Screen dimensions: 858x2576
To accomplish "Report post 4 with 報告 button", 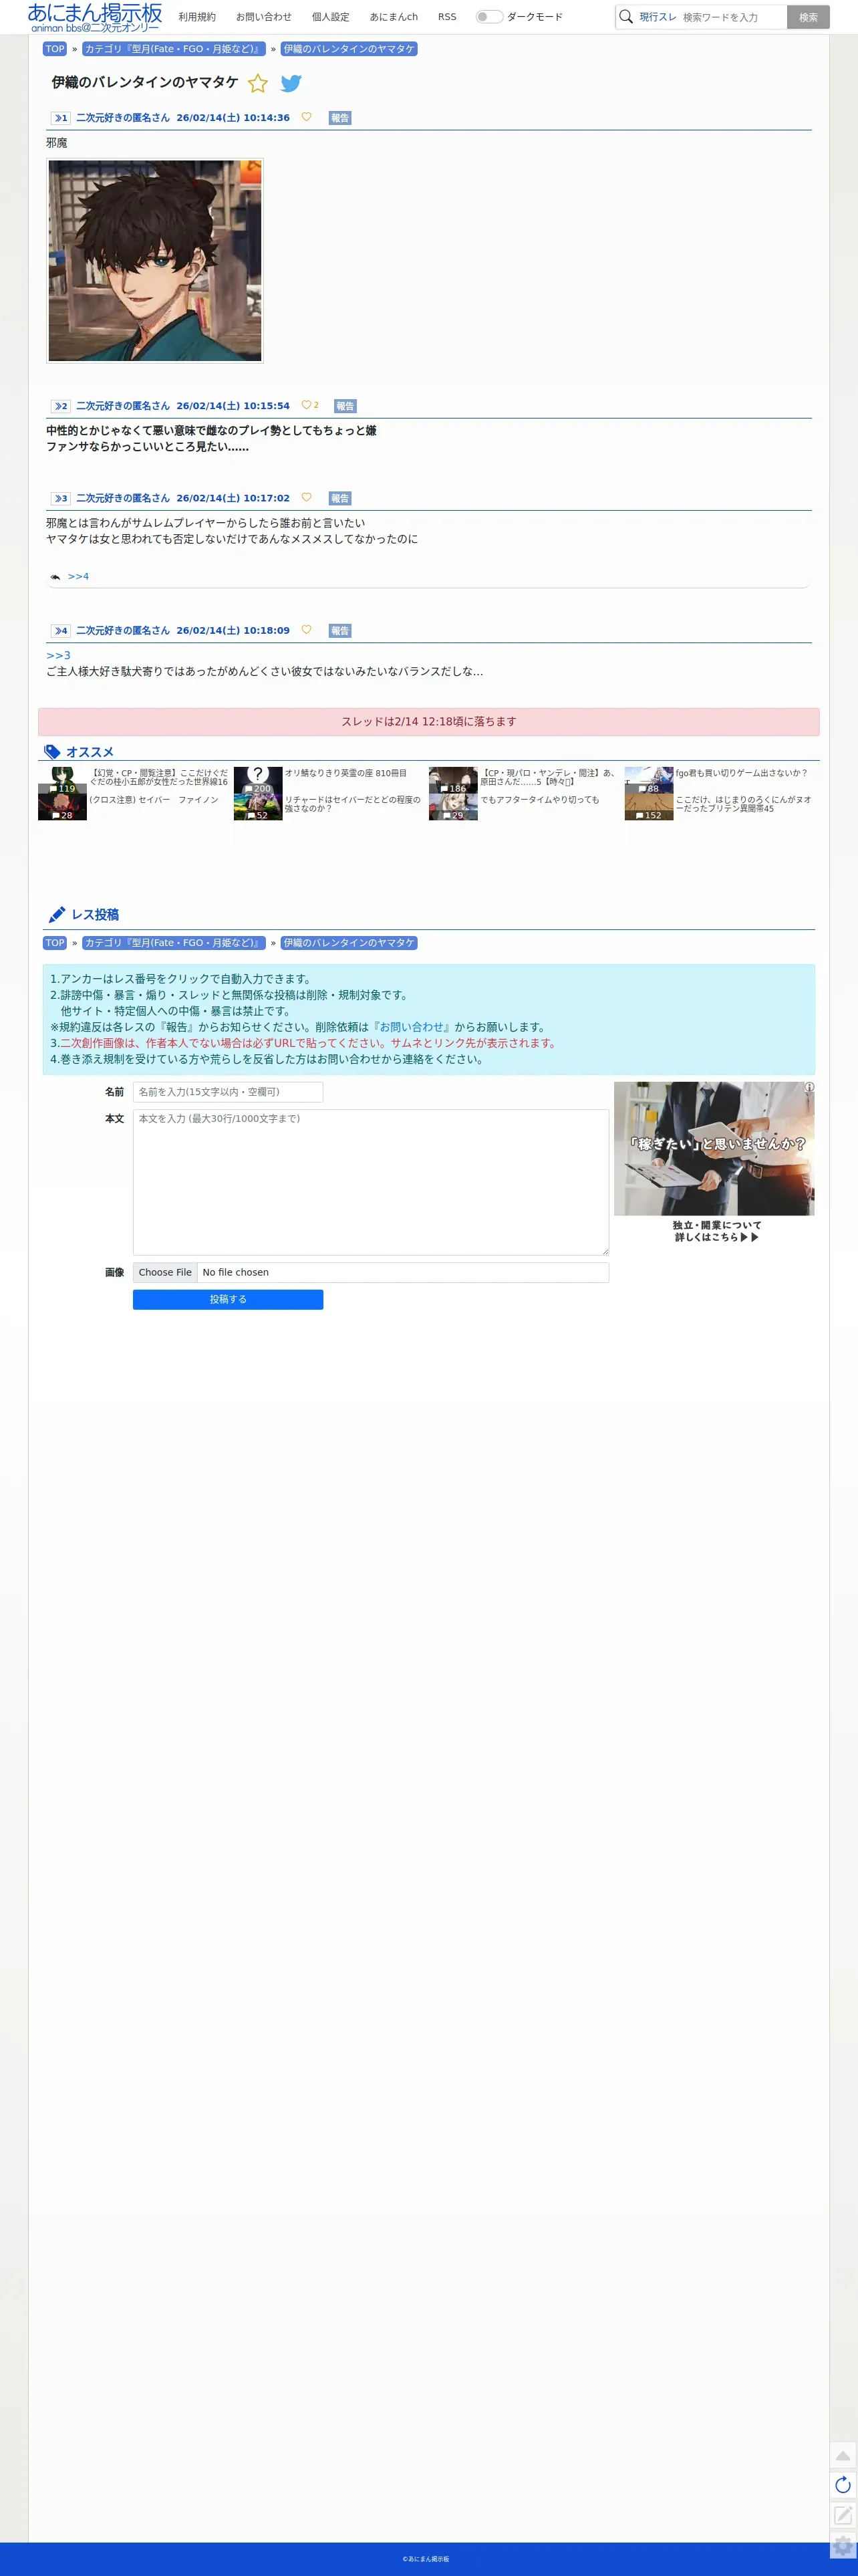I will [340, 631].
